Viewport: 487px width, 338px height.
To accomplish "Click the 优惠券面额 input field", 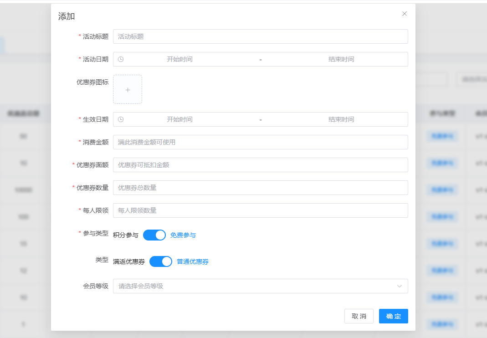I will click(260, 165).
